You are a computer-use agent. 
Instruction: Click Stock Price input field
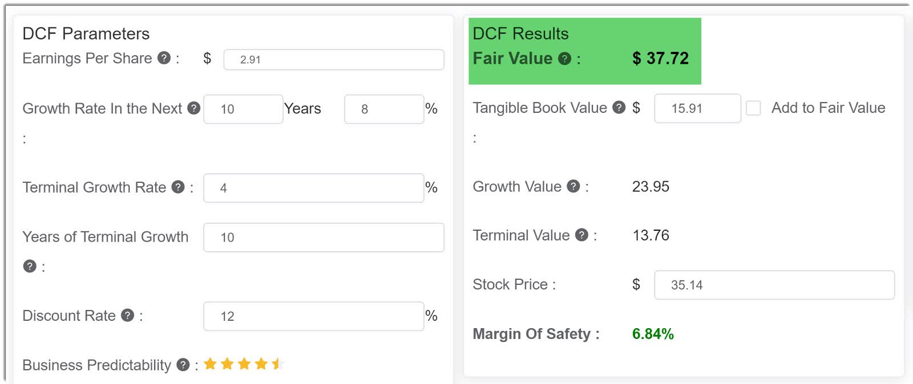[774, 285]
